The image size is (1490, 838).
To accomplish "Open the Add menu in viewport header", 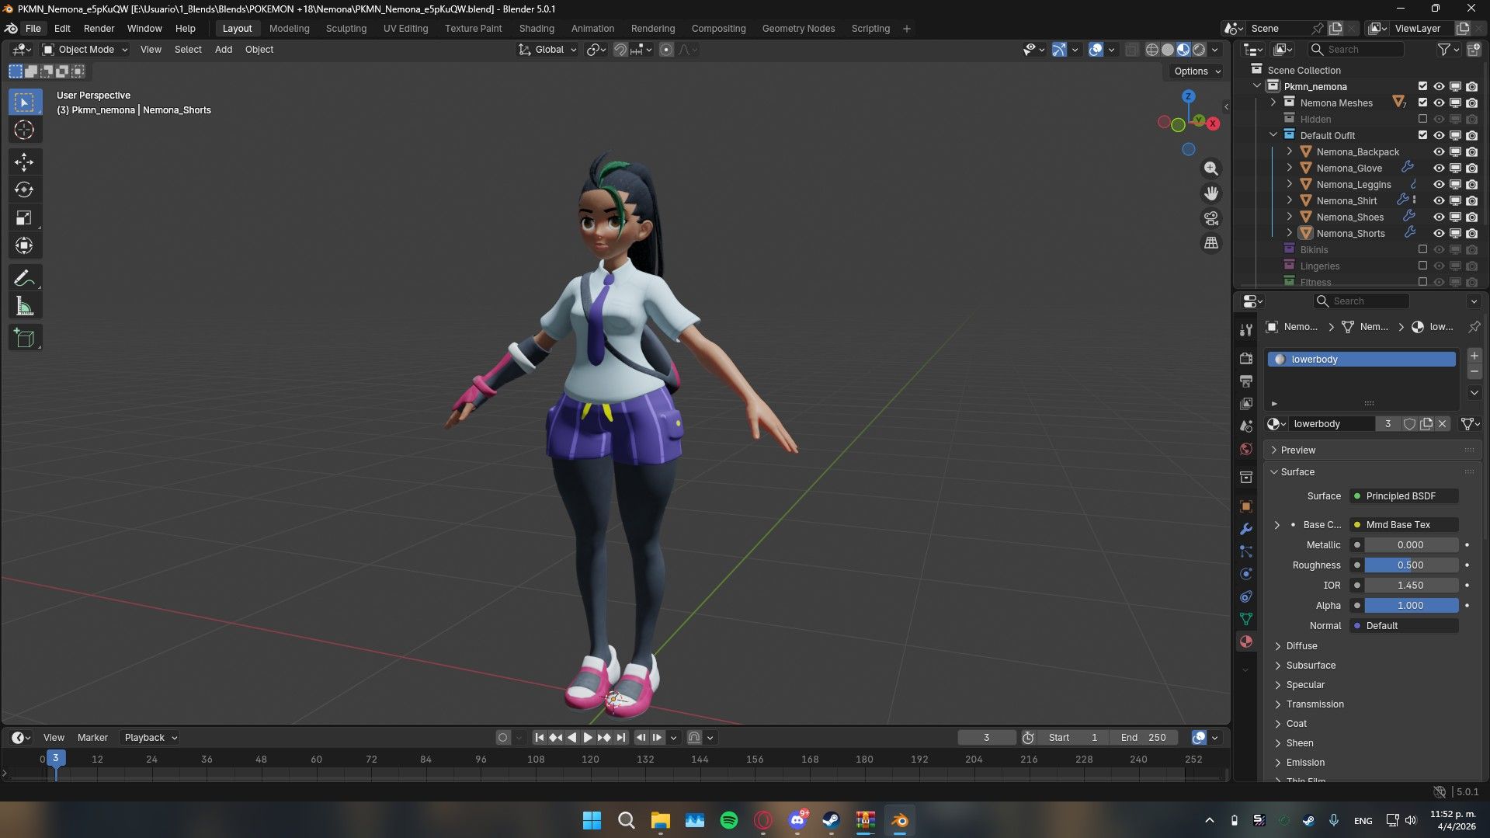I will [x=224, y=50].
